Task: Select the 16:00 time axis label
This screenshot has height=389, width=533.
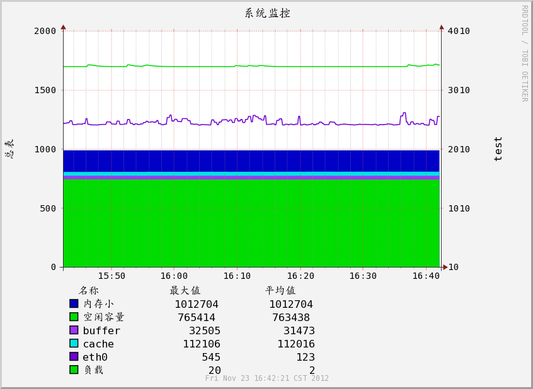Action: (174, 276)
